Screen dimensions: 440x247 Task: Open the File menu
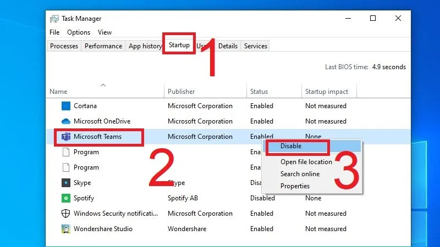pos(54,32)
